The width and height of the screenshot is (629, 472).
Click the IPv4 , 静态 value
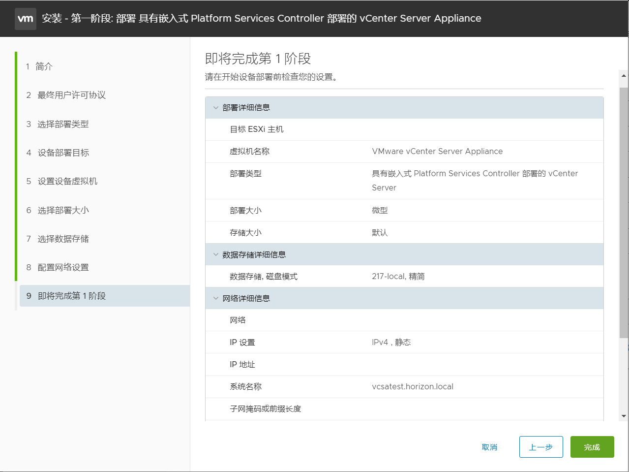[391, 343]
